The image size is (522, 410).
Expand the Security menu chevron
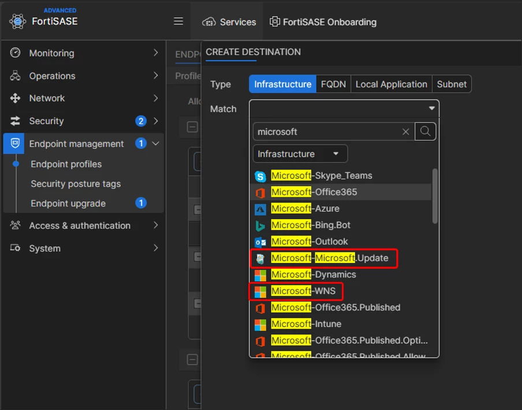tap(155, 121)
